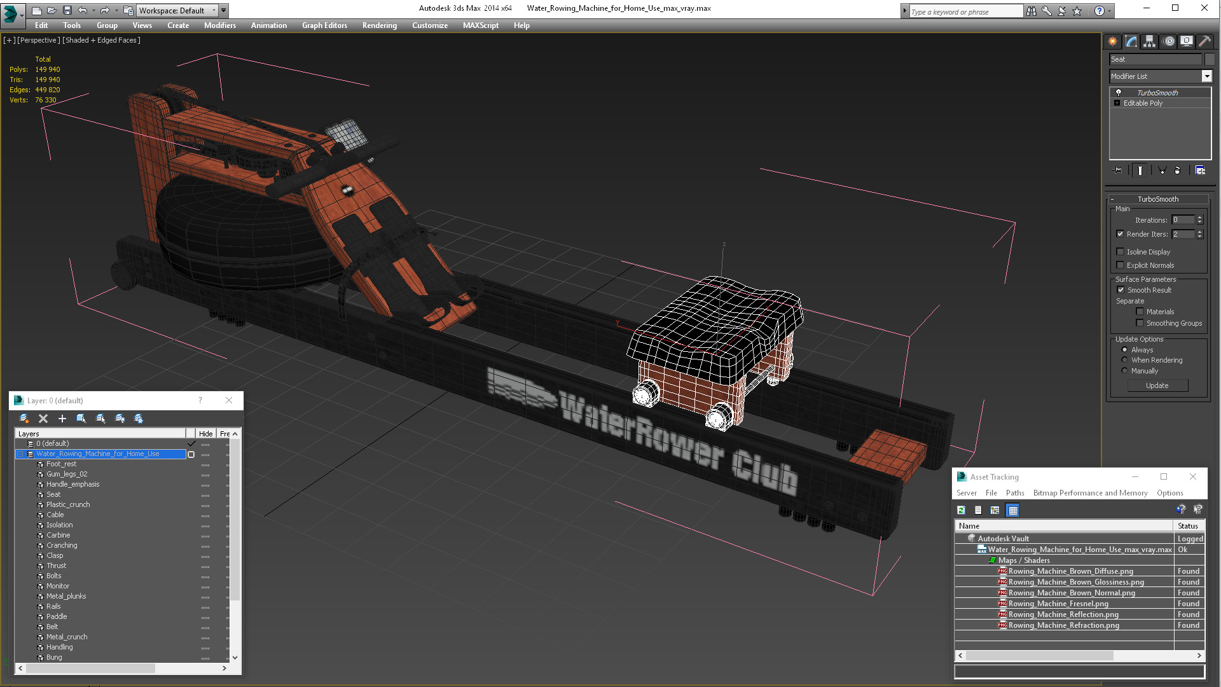Screen dimensions: 1221x687
Task: Click Configure Modifier Sets icon
Action: click(1200, 170)
